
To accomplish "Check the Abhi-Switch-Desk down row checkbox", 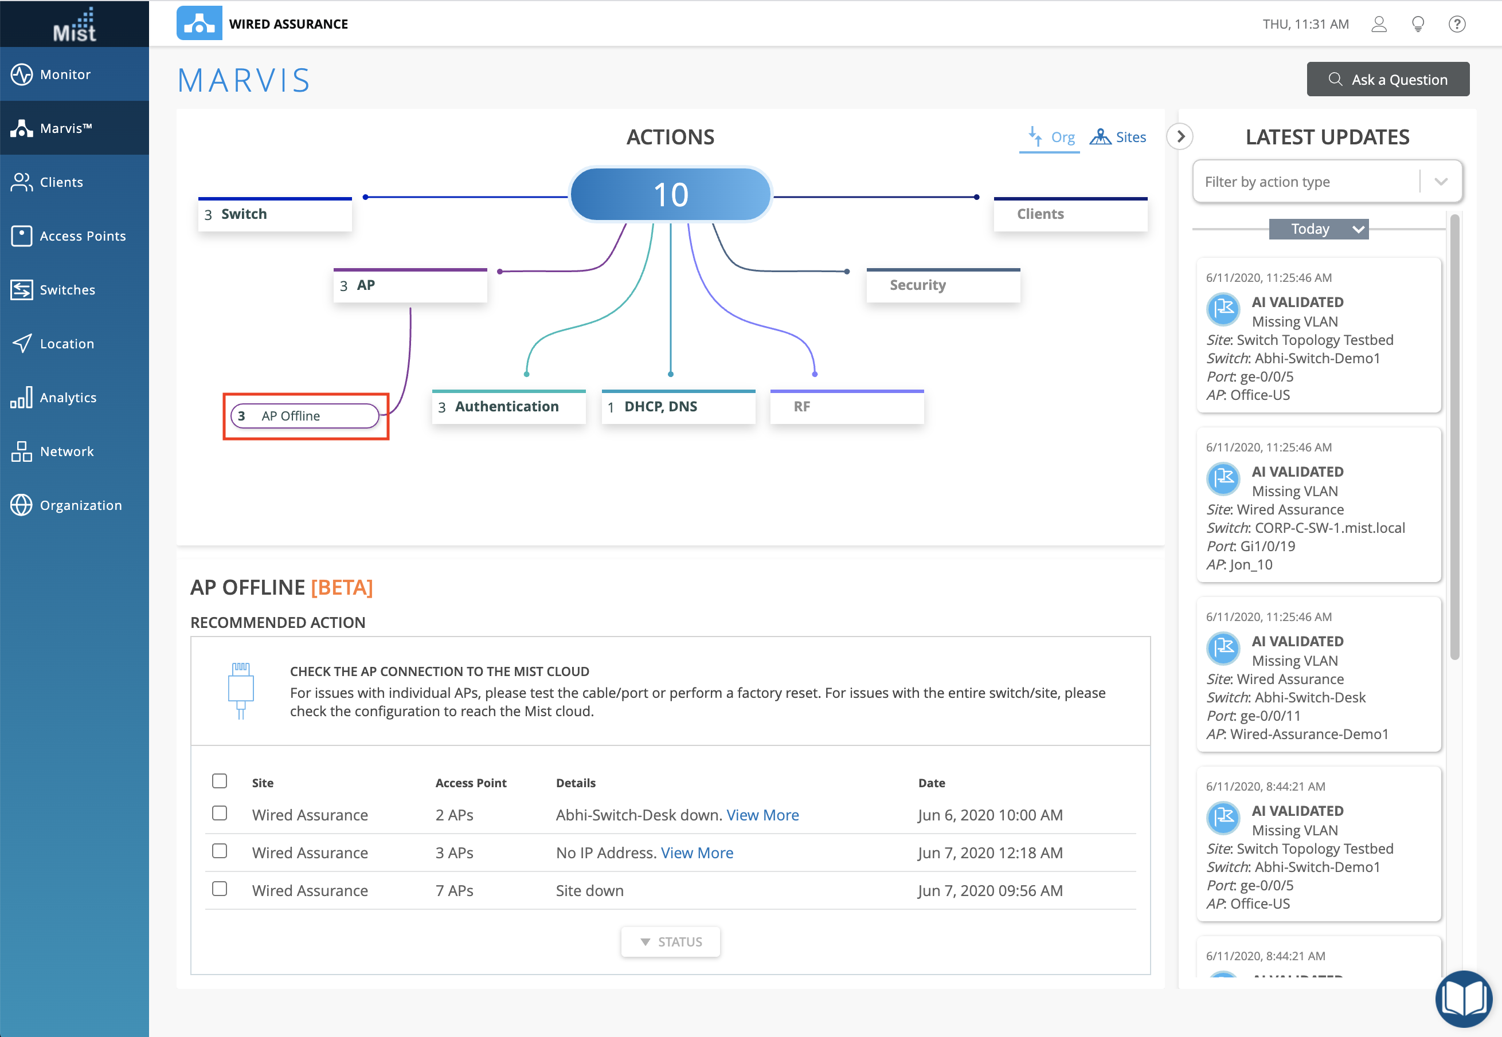I will point(220,814).
